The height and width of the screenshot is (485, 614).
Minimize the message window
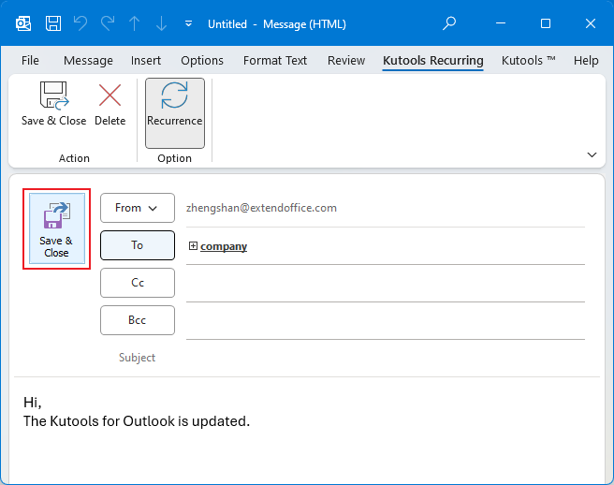point(501,23)
